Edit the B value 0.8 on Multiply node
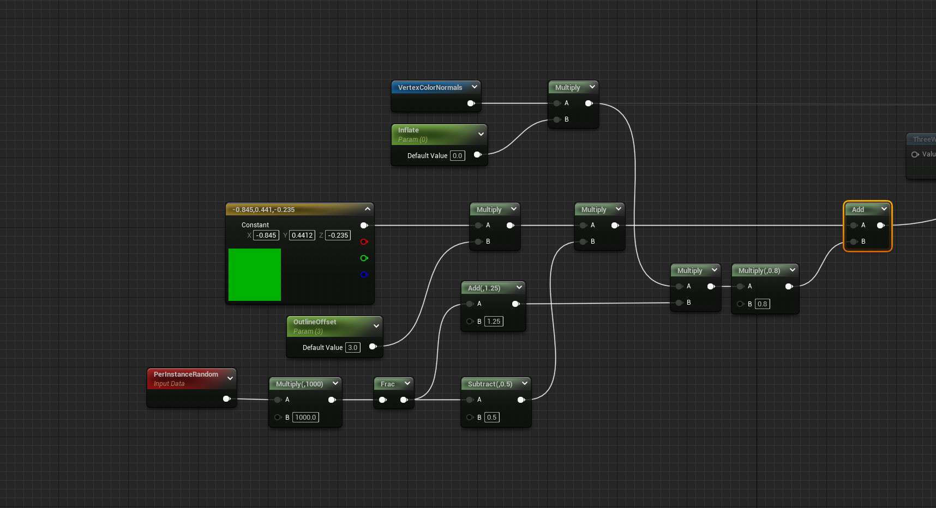936x508 pixels. click(x=763, y=304)
